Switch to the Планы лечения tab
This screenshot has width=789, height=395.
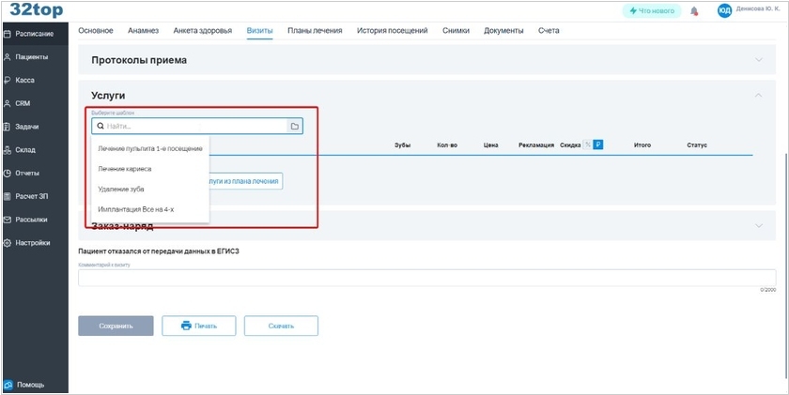[x=315, y=31]
